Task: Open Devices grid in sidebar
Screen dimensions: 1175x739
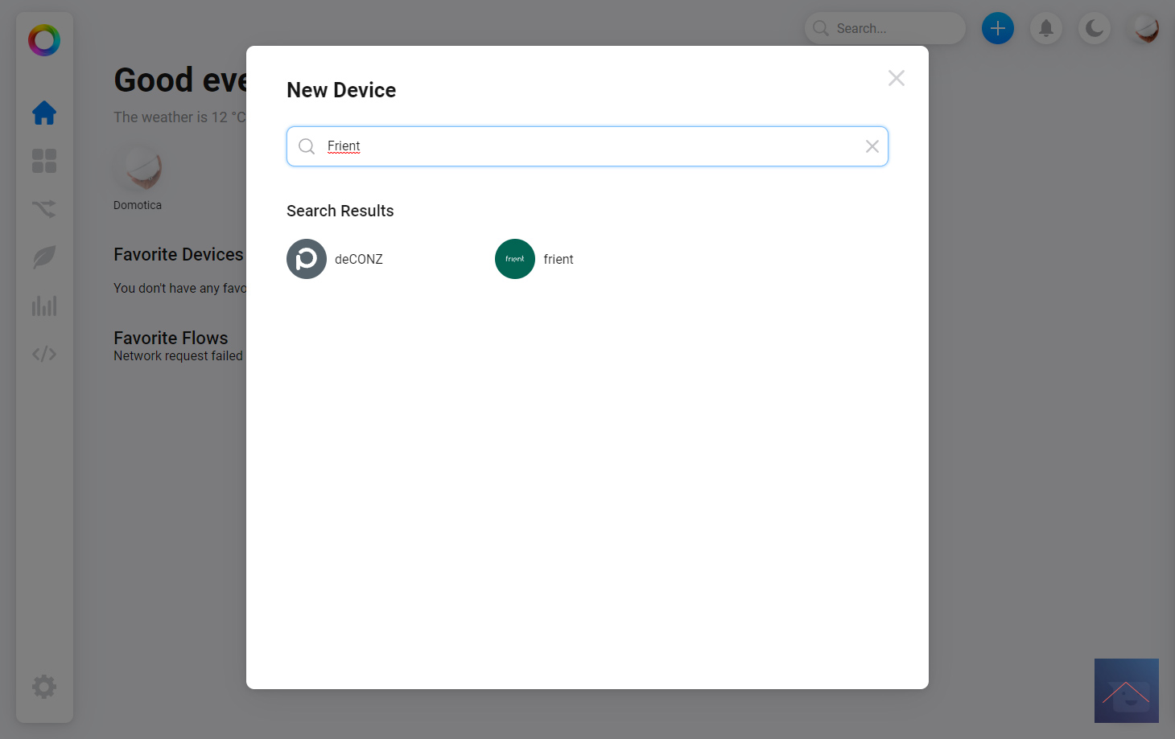Action: (x=44, y=161)
